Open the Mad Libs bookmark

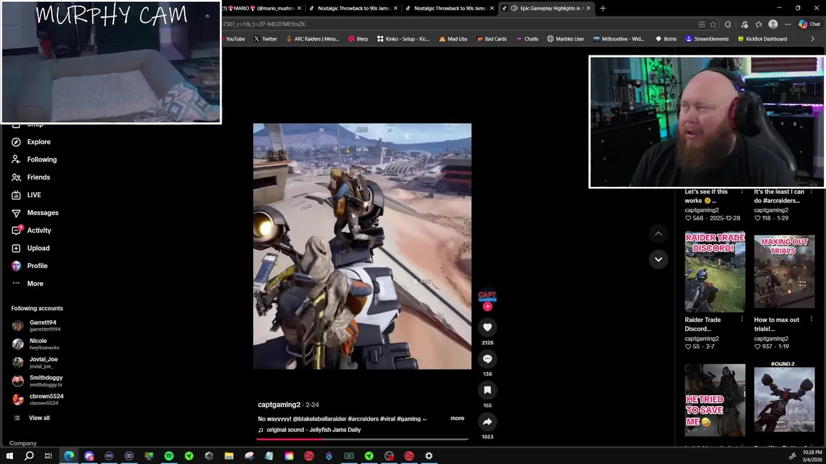click(x=453, y=39)
